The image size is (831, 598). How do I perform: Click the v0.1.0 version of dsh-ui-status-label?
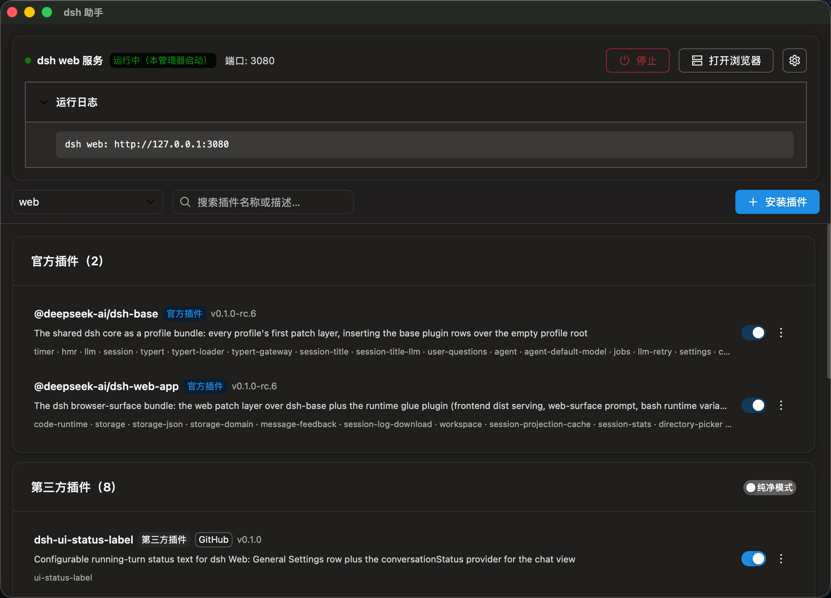pos(249,539)
